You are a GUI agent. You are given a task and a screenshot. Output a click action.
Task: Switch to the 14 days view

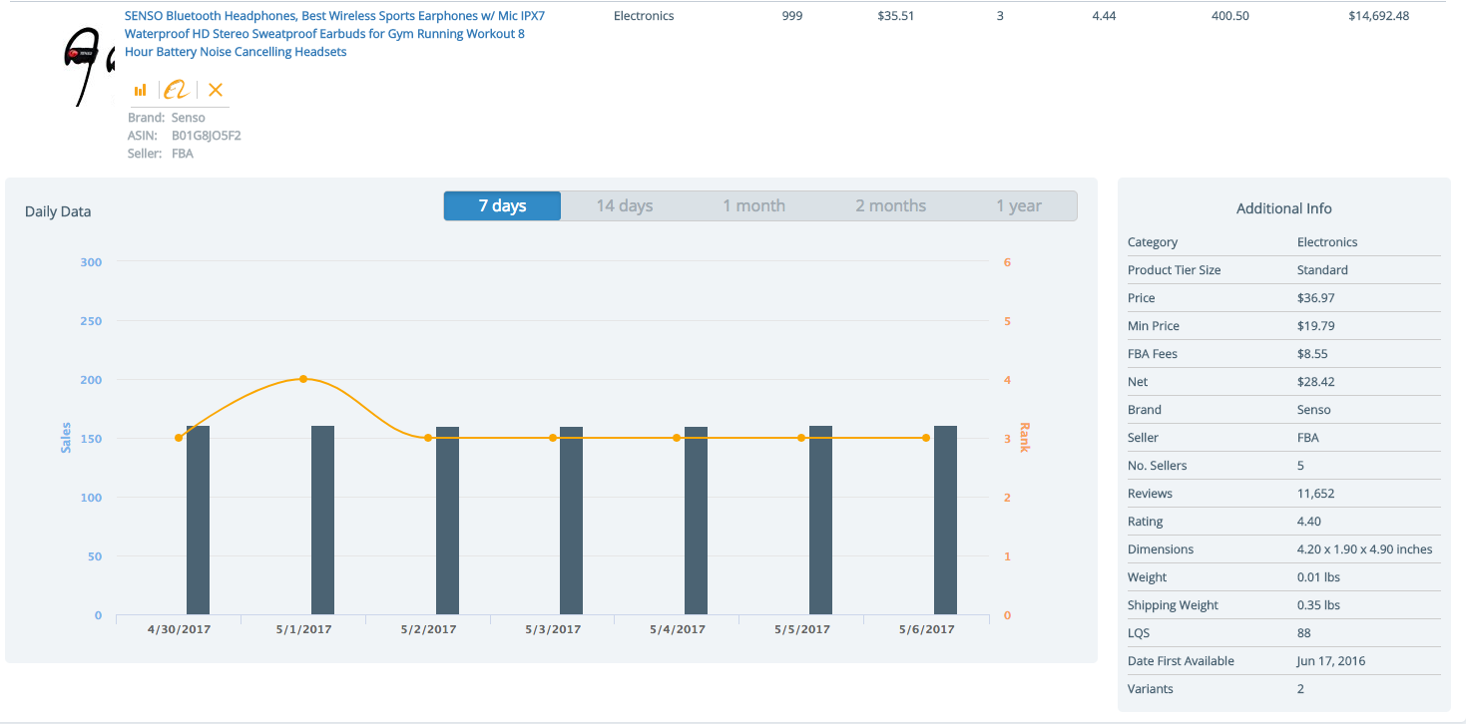(x=624, y=205)
